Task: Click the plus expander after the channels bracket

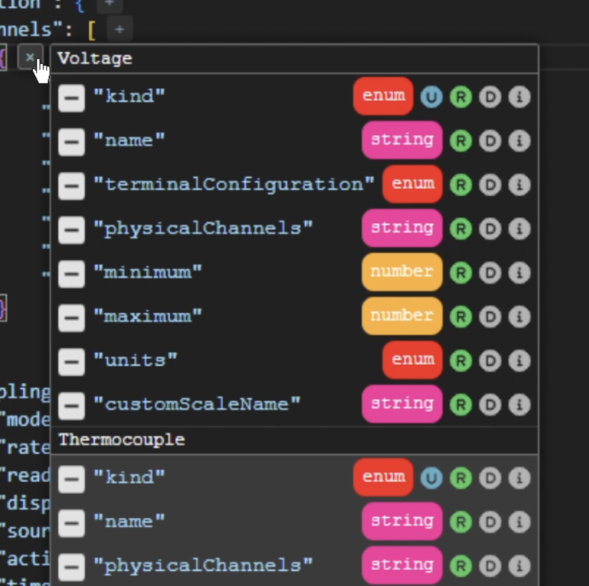Action: tap(120, 29)
